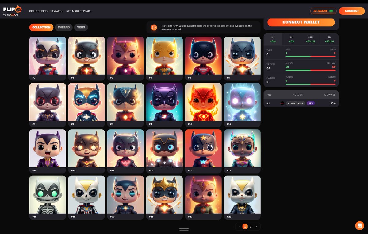Select the Collection tab
Screen dimensions: 368x234
pyautogui.click(x=41, y=27)
